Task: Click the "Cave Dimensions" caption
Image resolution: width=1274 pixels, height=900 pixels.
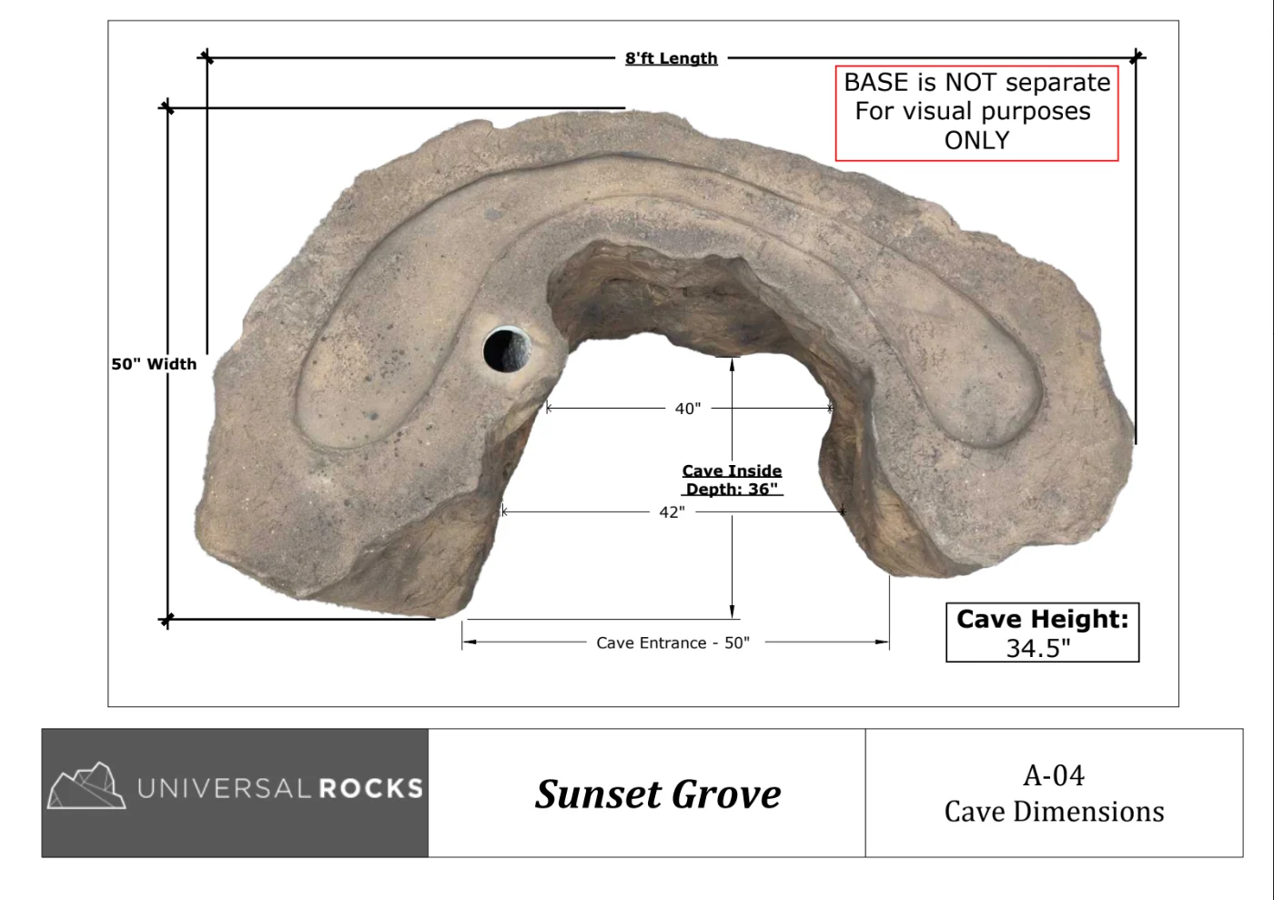Action: click(1054, 811)
